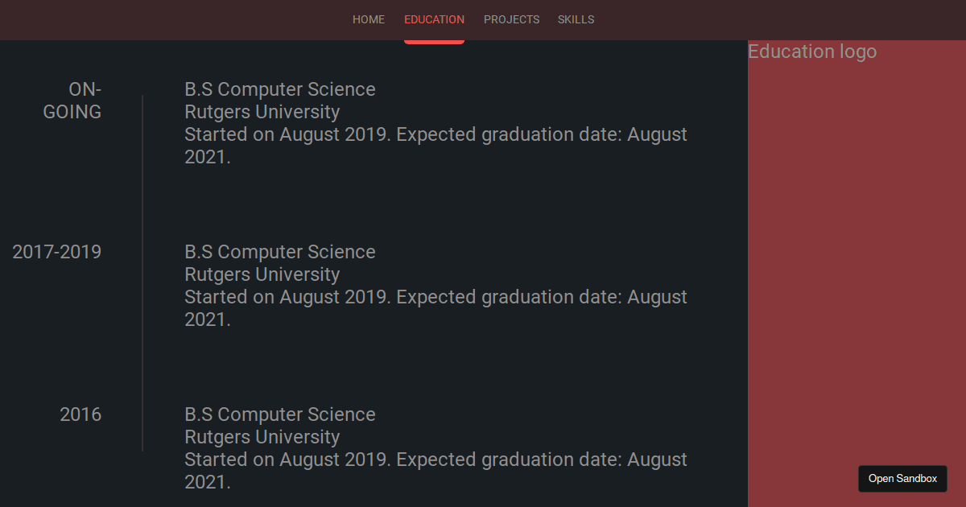Select the ON-GOING timeline label

[72, 100]
